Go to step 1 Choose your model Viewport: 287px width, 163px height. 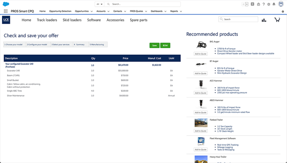15,45
